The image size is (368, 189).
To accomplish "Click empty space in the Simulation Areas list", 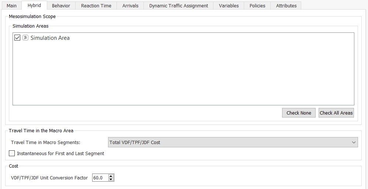I will click(183, 74).
